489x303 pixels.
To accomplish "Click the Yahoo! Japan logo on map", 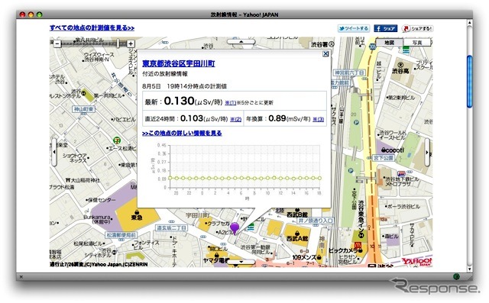I will click(416, 262).
